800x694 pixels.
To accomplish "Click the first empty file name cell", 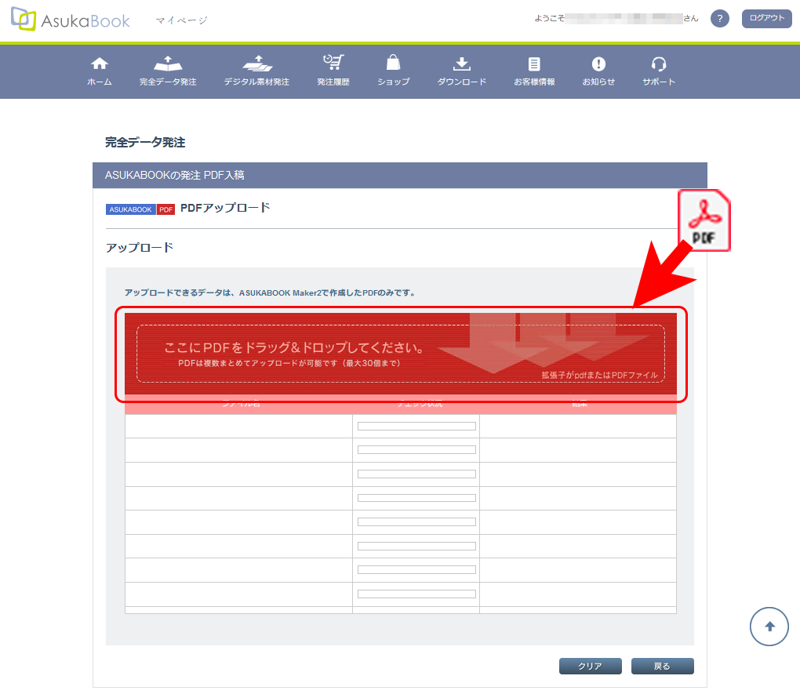I will click(238, 427).
